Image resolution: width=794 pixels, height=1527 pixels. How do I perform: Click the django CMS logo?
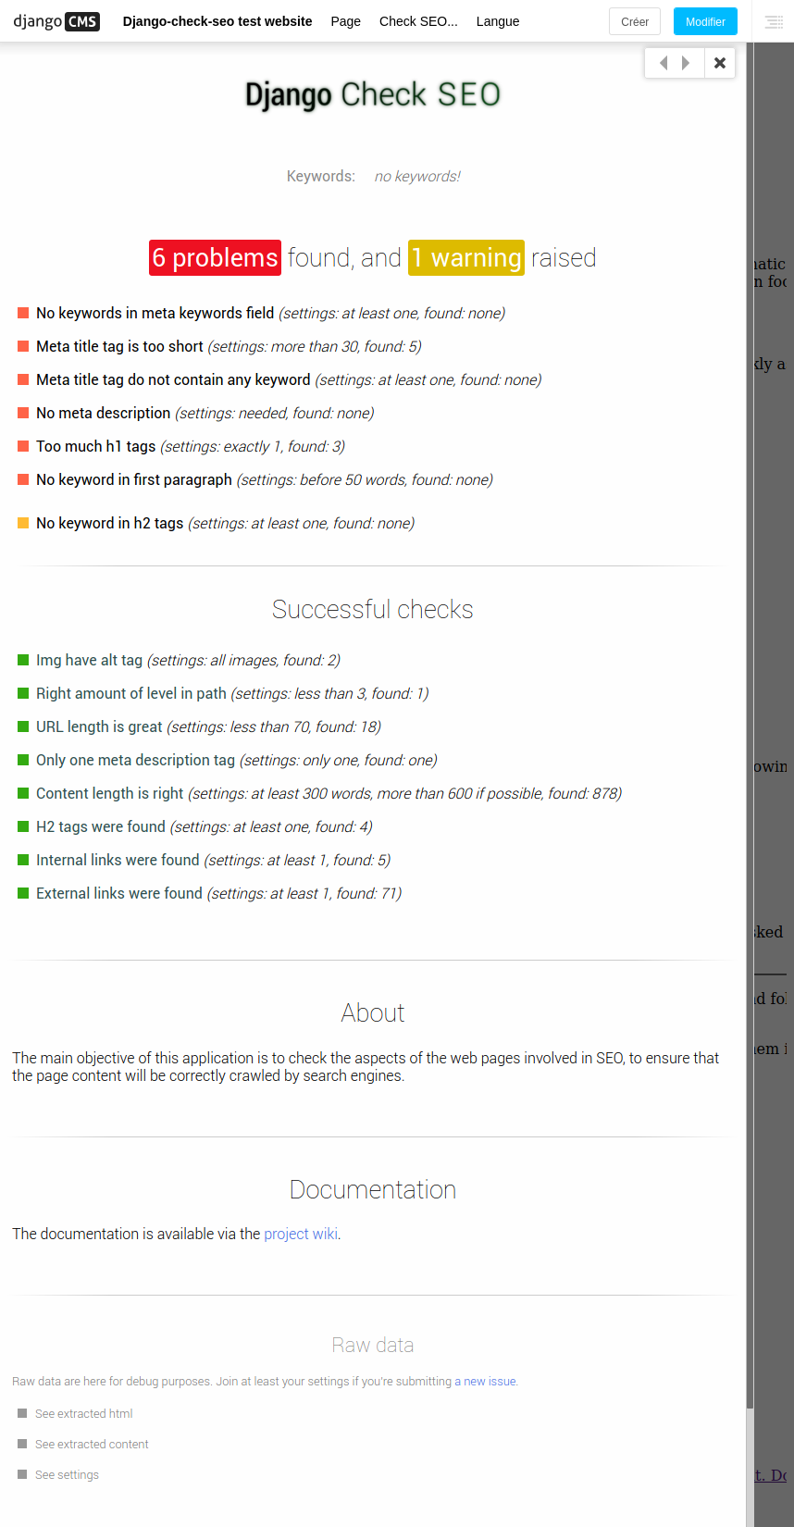(56, 20)
